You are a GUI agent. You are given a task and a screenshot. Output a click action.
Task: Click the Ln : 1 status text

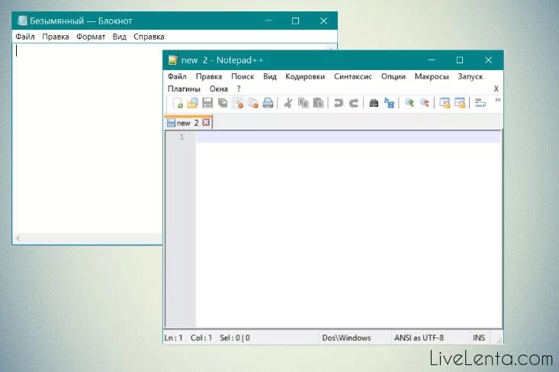(173, 338)
